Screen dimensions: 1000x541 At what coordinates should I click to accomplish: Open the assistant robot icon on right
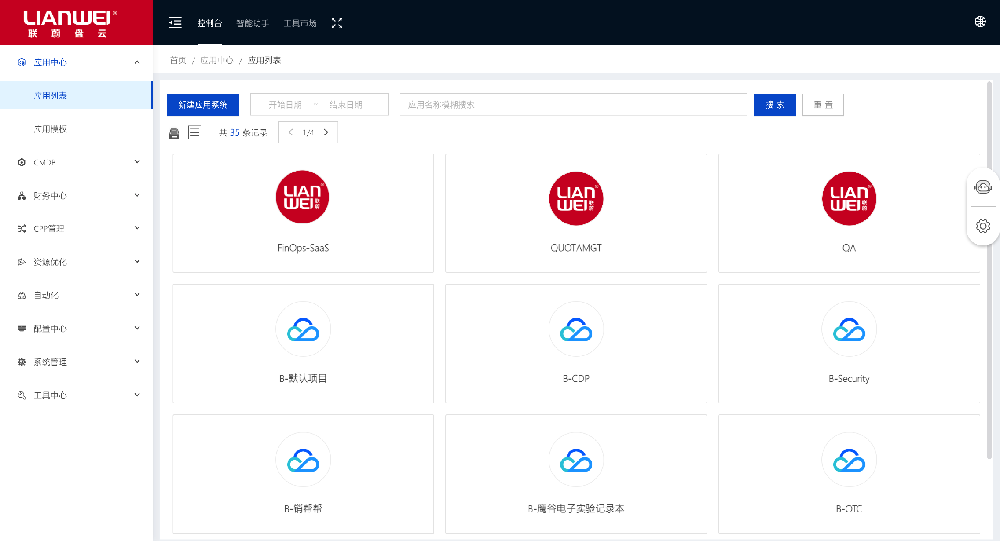click(x=983, y=187)
